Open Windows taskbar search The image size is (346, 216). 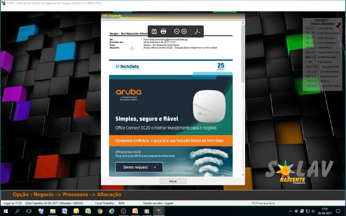[17, 211]
